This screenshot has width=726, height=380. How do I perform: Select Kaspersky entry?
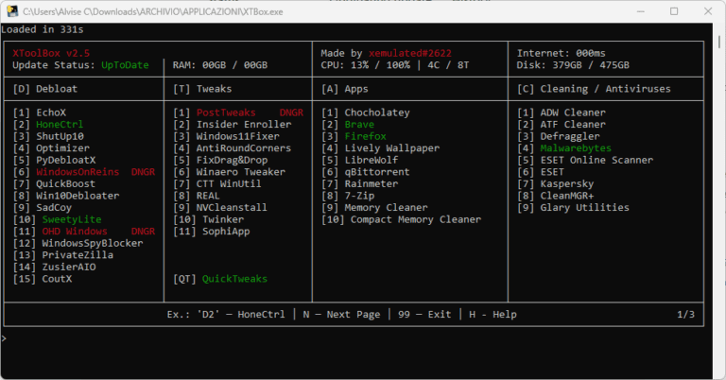pos(556,183)
